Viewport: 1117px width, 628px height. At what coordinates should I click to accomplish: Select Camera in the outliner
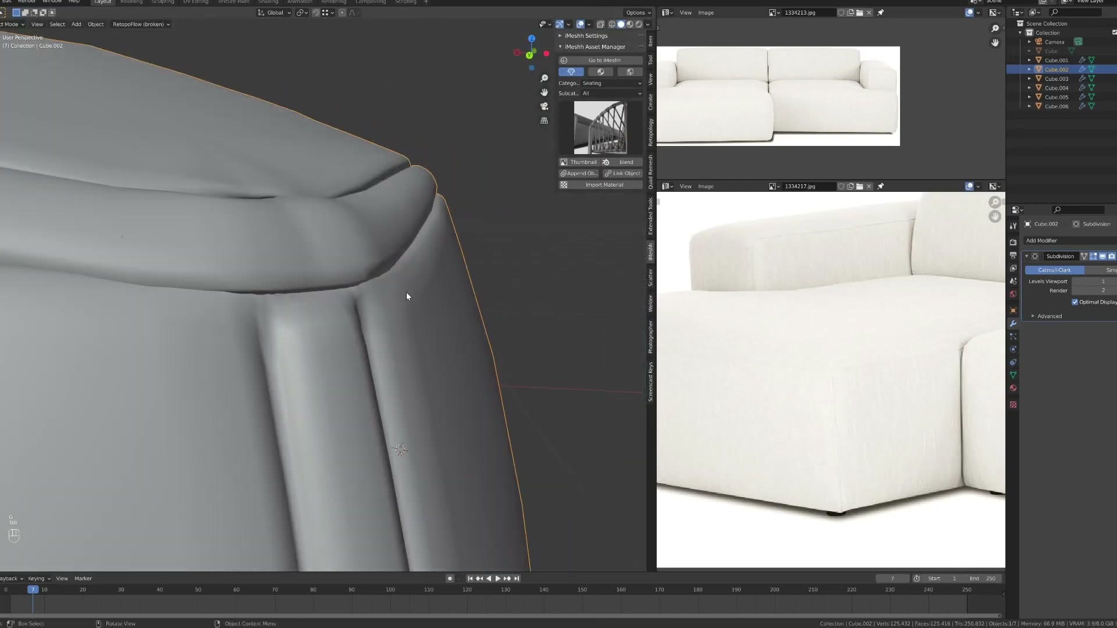[x=1054, y=42]
